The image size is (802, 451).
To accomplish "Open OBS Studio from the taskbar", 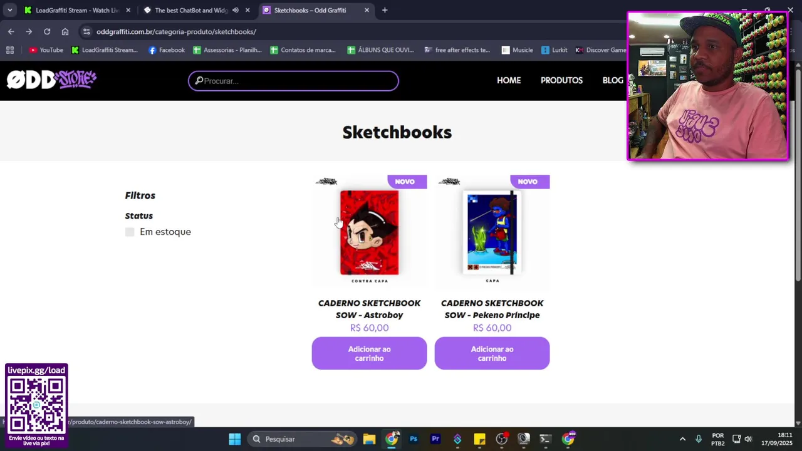I will 501,439.
